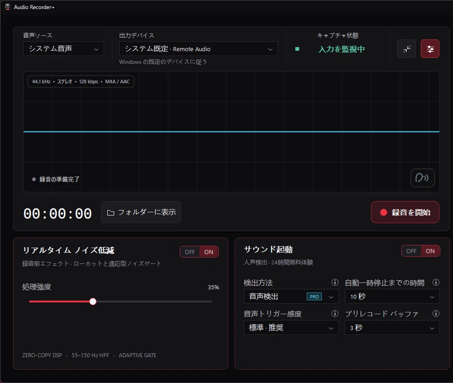This screenshot has width=453, height=383.
Task: Click the 00:00:00 timer display
Action: click(x=58, y=214)
